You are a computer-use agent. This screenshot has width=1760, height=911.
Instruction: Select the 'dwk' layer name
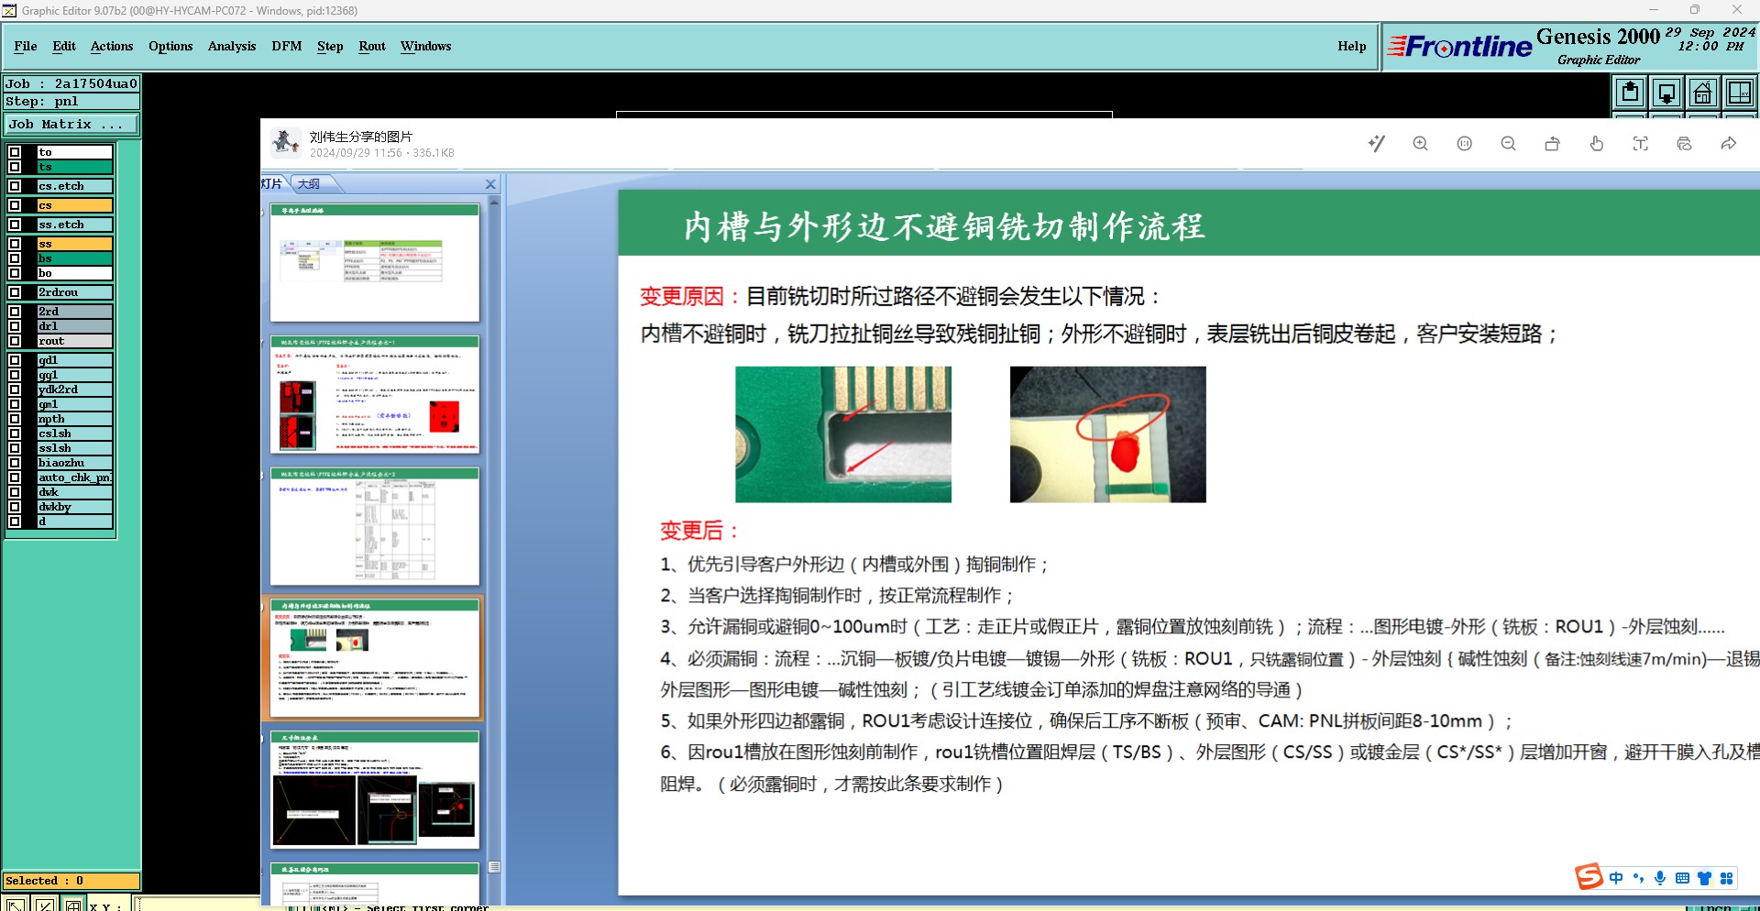pos(75,492)
